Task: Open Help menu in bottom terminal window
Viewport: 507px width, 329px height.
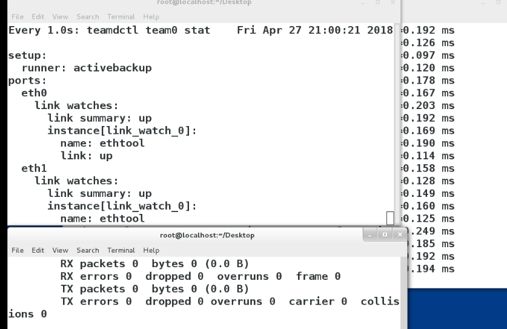Action: click(x=151, y=250)
